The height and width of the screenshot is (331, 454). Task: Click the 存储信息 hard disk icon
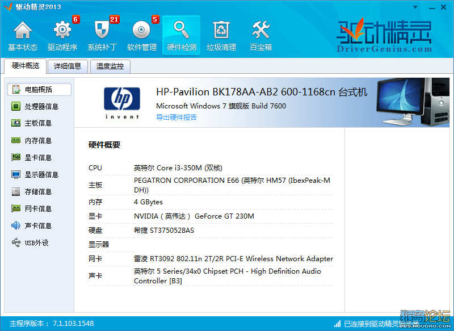point(16,191)
